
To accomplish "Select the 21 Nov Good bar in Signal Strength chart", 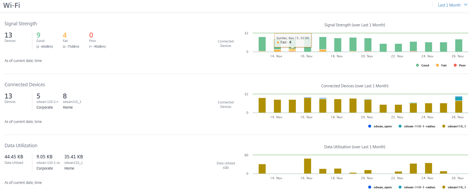I will [x=383, y=48].
